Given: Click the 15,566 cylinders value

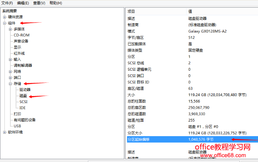Looking at the screenshot, I should 194,101.
